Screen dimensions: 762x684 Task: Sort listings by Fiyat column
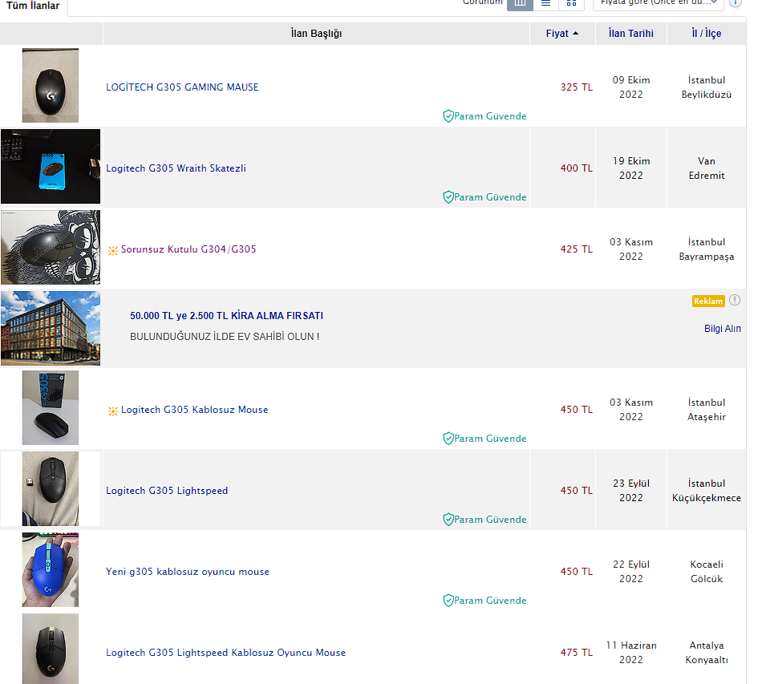coord(562,34)
